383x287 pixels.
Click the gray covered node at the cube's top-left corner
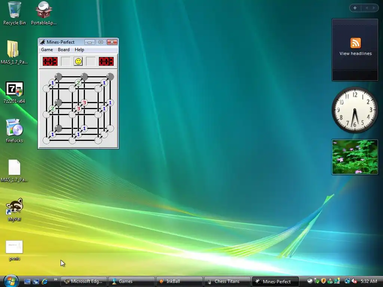[x=58, y=77]
